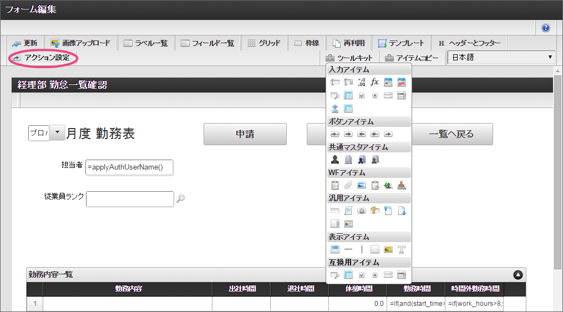Collapse the 勤務内容一覧 table with round arrow
This screenshot has height=312, width=563.
pos(518,275)
